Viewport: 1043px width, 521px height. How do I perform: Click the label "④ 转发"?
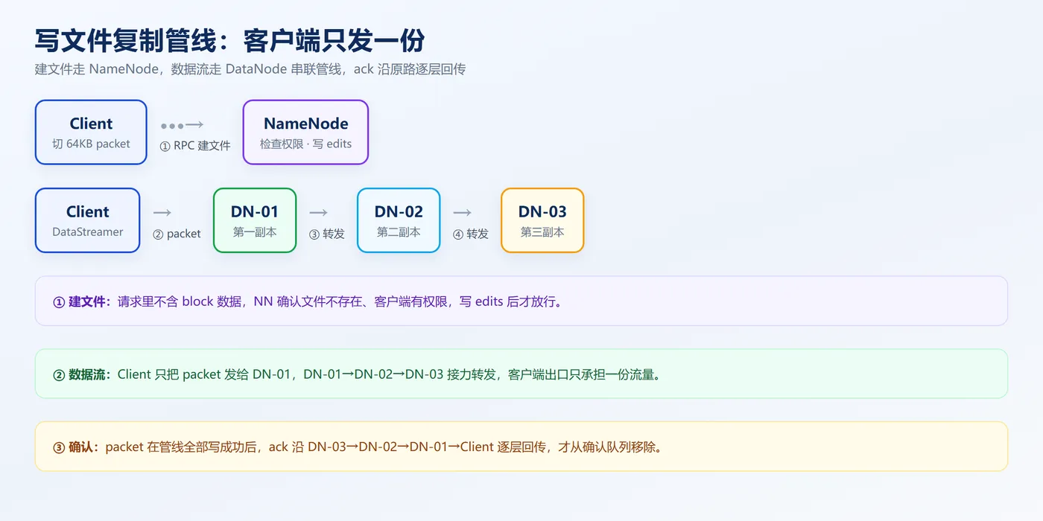point(471,234)
